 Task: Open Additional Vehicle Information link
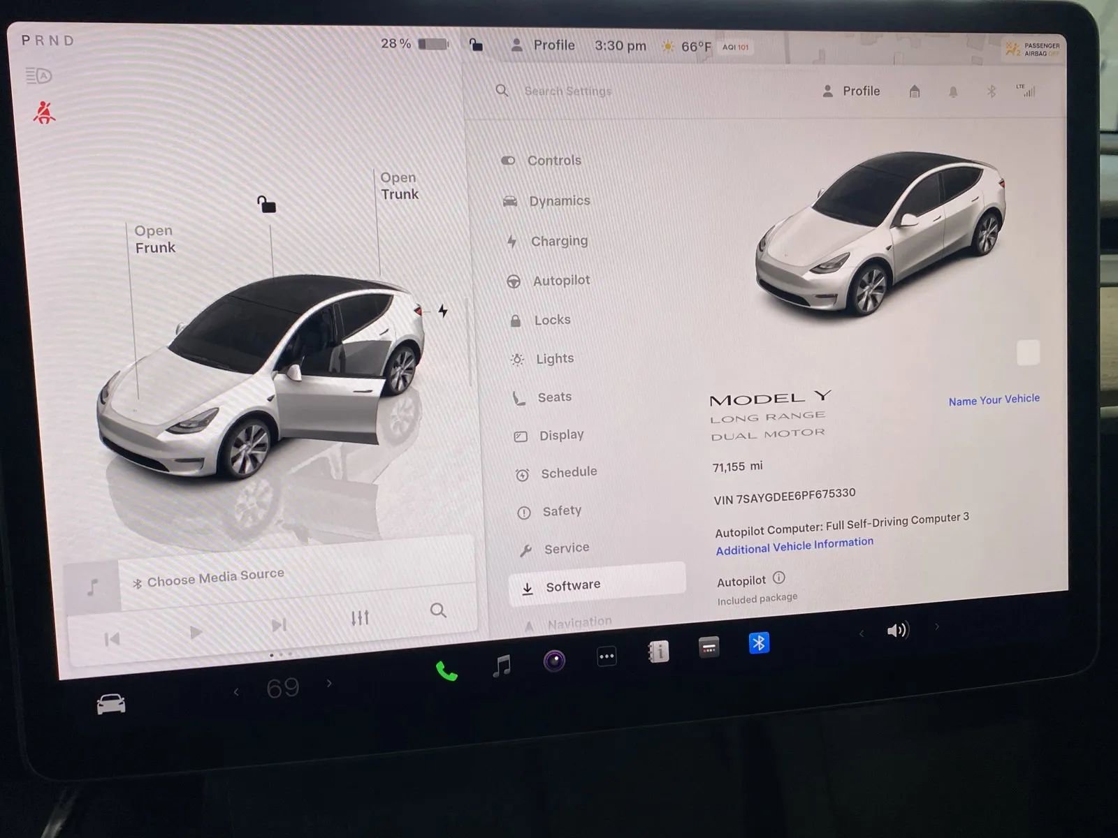(794, 545)
